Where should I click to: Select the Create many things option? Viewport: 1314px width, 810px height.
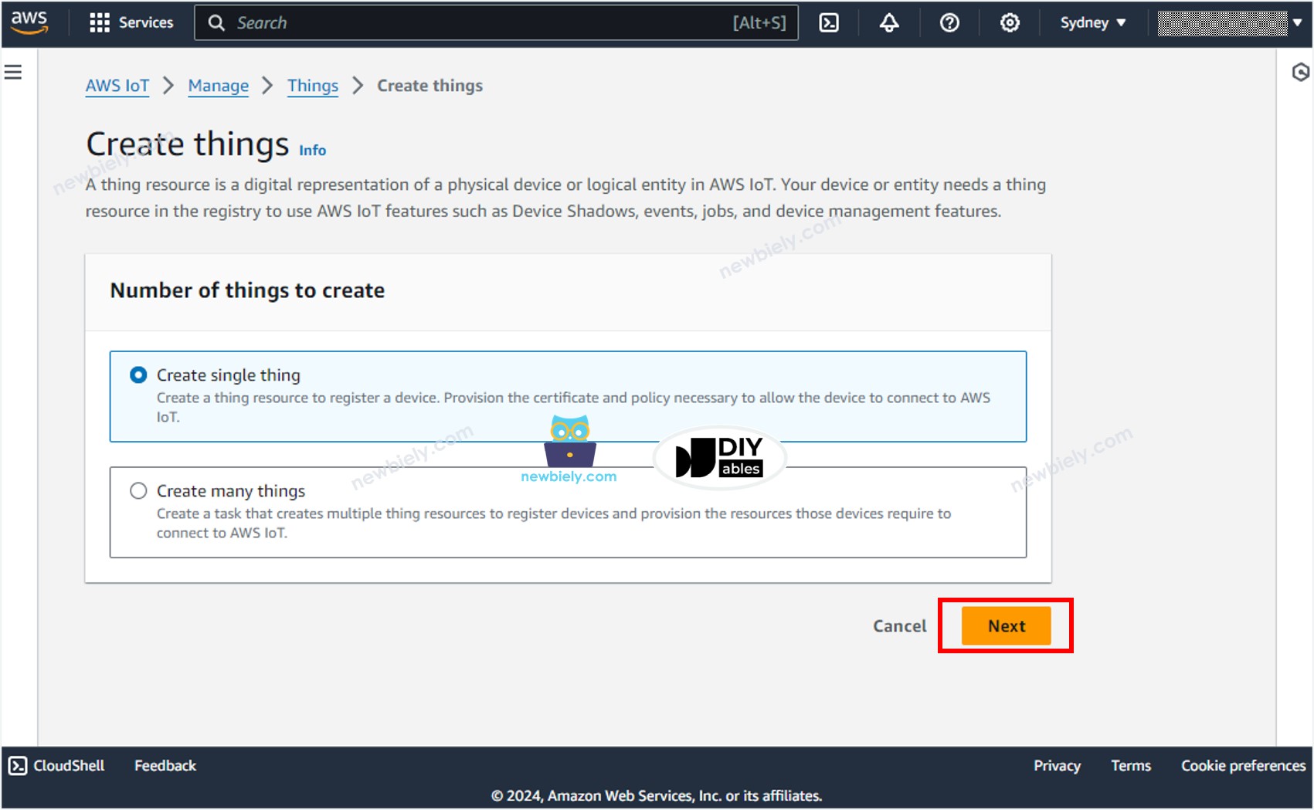(x=138, y=490)
